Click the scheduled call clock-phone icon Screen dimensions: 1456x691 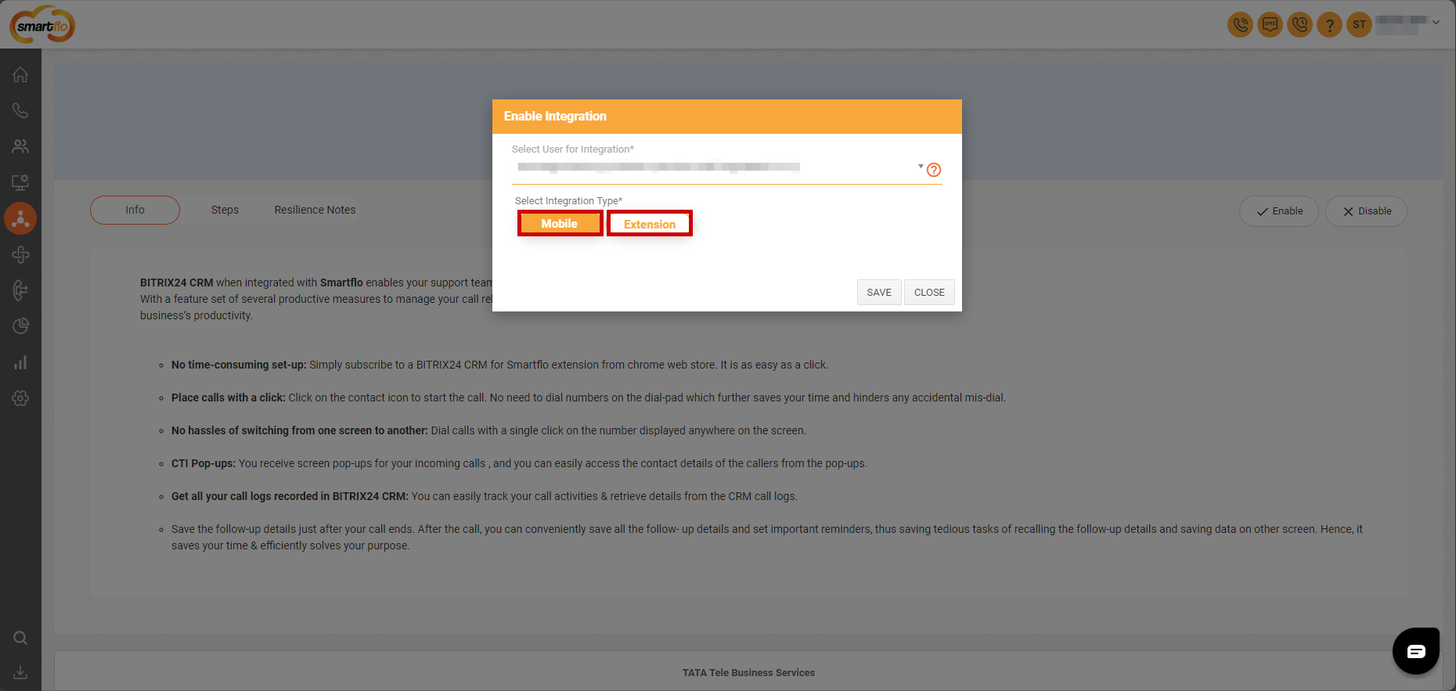point(1299,25)
